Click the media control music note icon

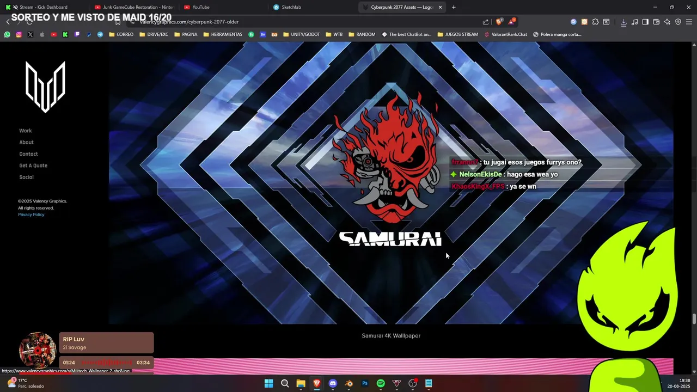634,22
